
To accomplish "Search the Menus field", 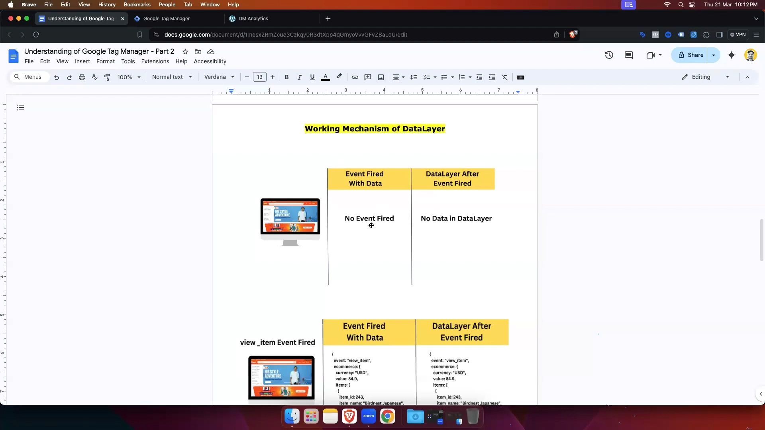I will [x=30, y=77].
